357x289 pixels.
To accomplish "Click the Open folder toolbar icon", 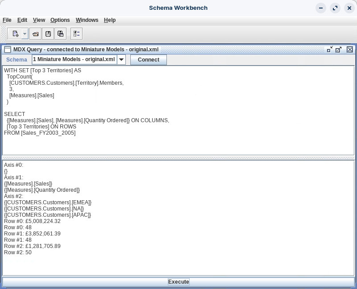I will click(36, 34).
